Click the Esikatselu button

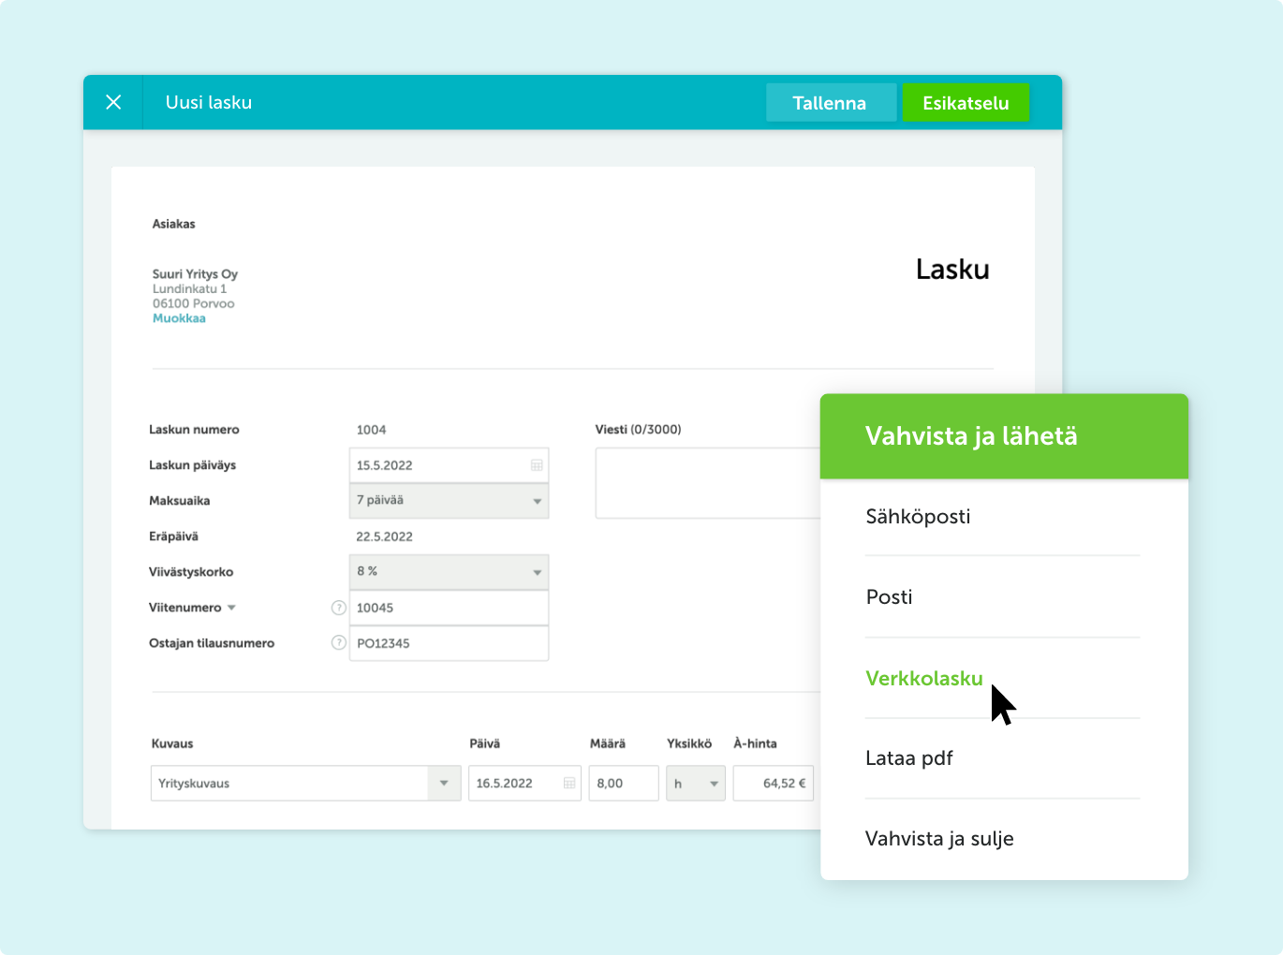(x=966, y=103)
